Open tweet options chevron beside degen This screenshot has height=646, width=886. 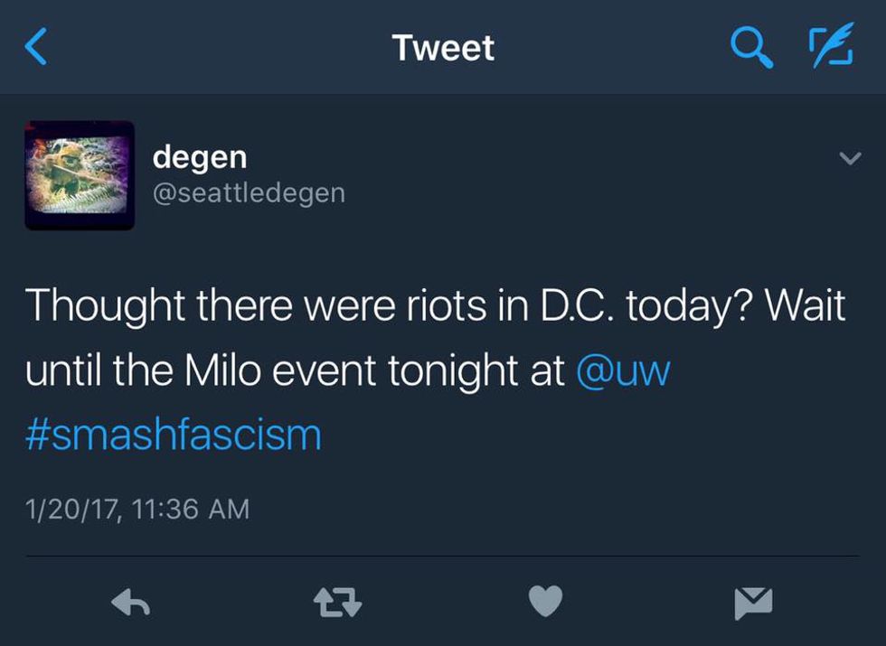click(x=849, y=159)
